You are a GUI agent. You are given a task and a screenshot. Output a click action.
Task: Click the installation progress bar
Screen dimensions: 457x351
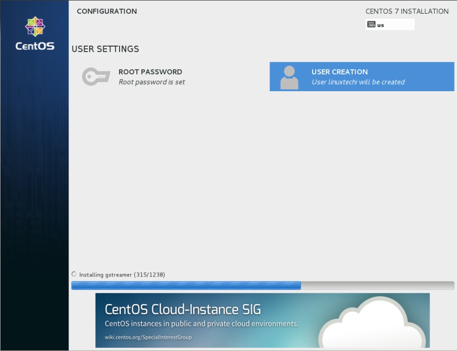(262, 286)
